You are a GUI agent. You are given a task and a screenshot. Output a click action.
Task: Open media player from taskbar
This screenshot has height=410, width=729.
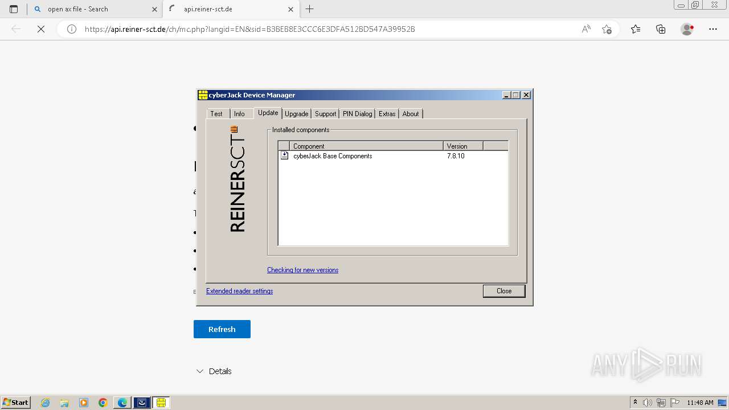[x=84, y=403]
